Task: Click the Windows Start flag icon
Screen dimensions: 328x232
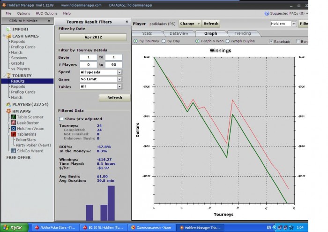Action: coord(6,227)
